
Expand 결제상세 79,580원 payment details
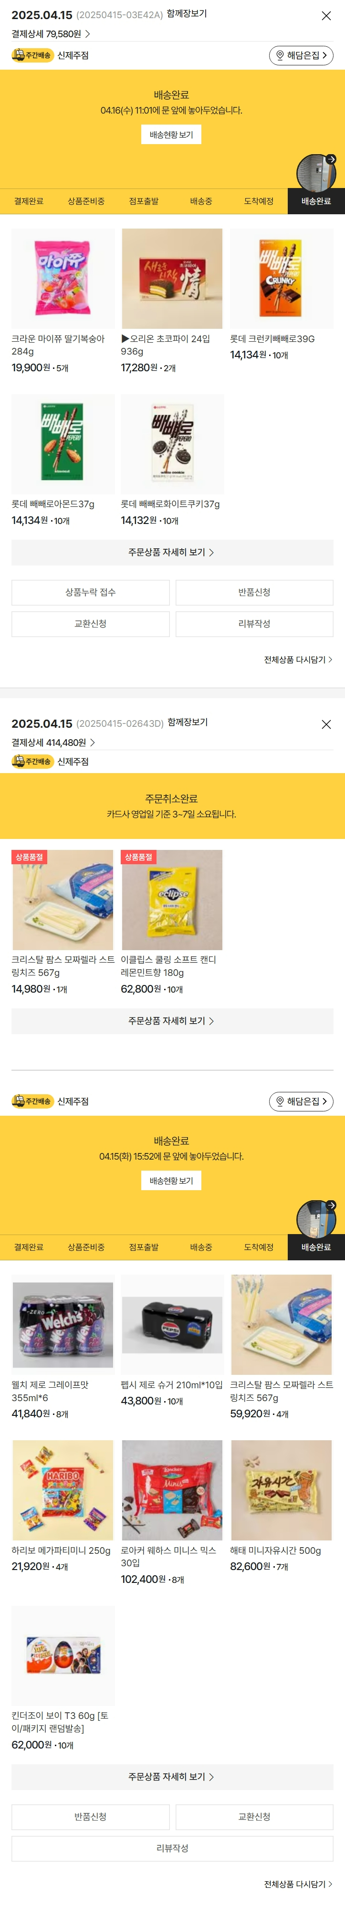[51, 34]
